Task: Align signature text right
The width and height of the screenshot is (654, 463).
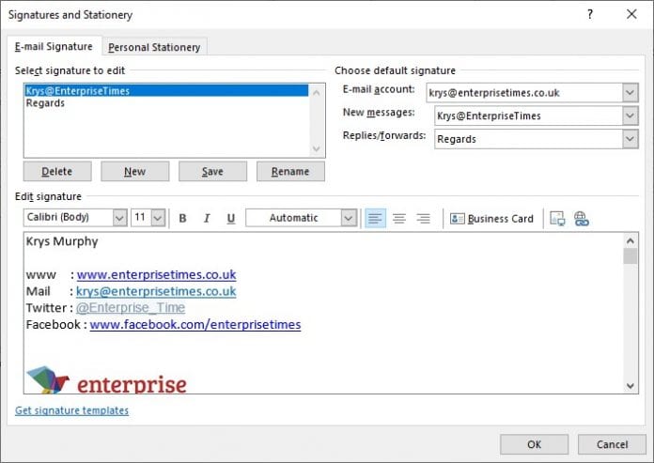Action: click(x=424, y=218)
